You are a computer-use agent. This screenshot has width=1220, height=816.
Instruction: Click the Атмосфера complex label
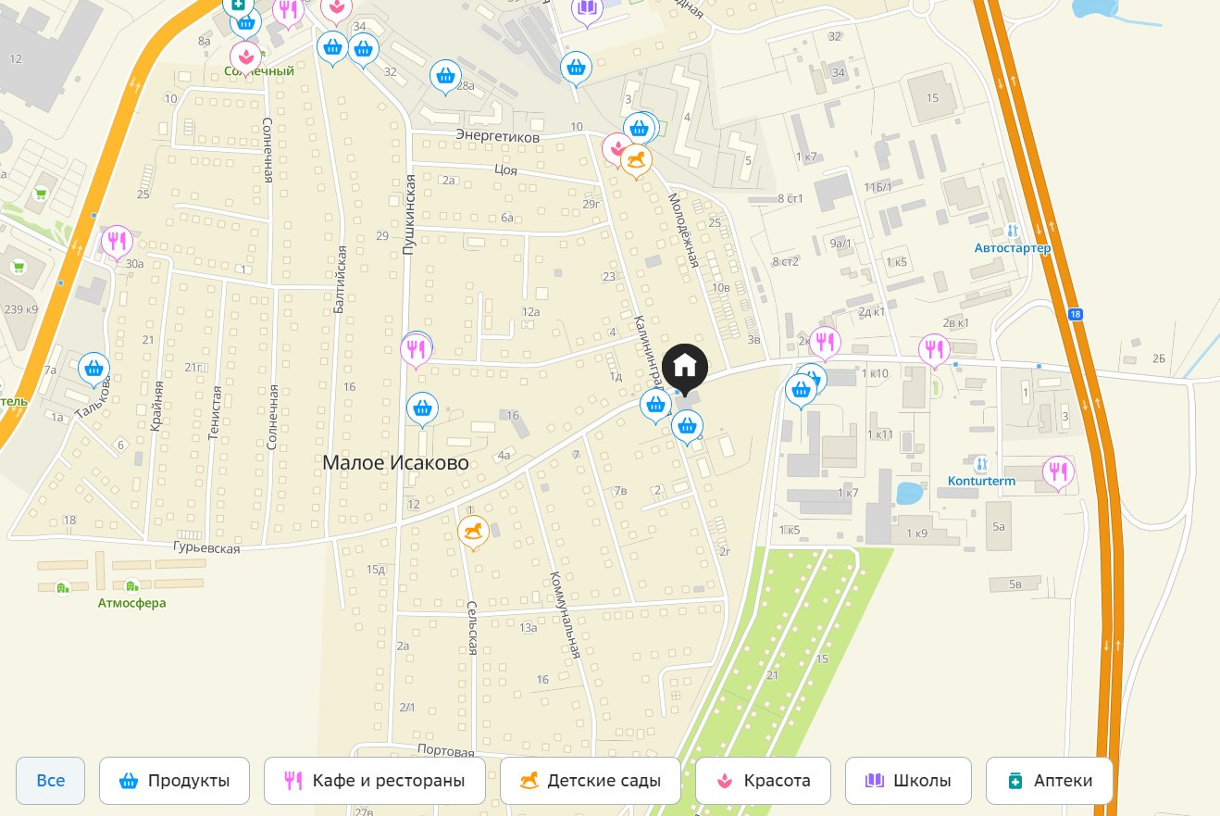click(x=132, y=603)
